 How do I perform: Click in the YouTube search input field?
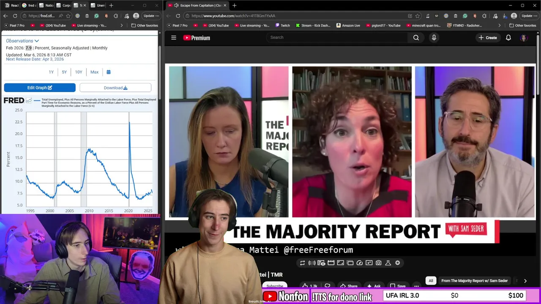pos(337,38)
